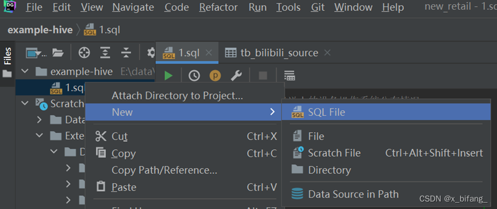Switch to the tb_bilibili_source tab

[x=272, y=53]
